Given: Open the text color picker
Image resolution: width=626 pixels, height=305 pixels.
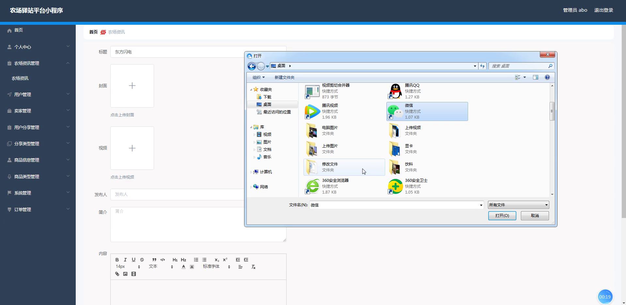Looking at the screenshot, I should (183, 267).
